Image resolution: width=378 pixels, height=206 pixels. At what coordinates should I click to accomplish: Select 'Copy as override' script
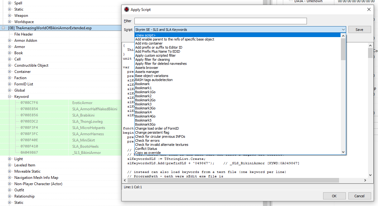pos(238,153)
